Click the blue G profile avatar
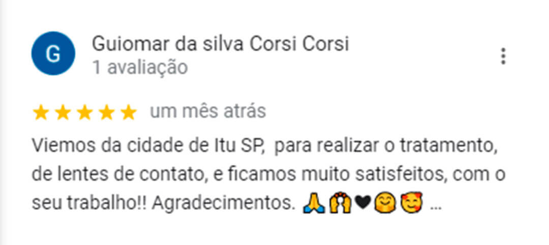549x245 pixels. click(53, 53)
